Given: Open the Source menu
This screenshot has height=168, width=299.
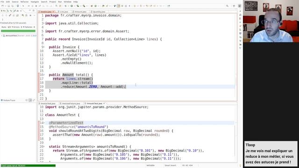Looking at the screenshot, I should [15, 2].
